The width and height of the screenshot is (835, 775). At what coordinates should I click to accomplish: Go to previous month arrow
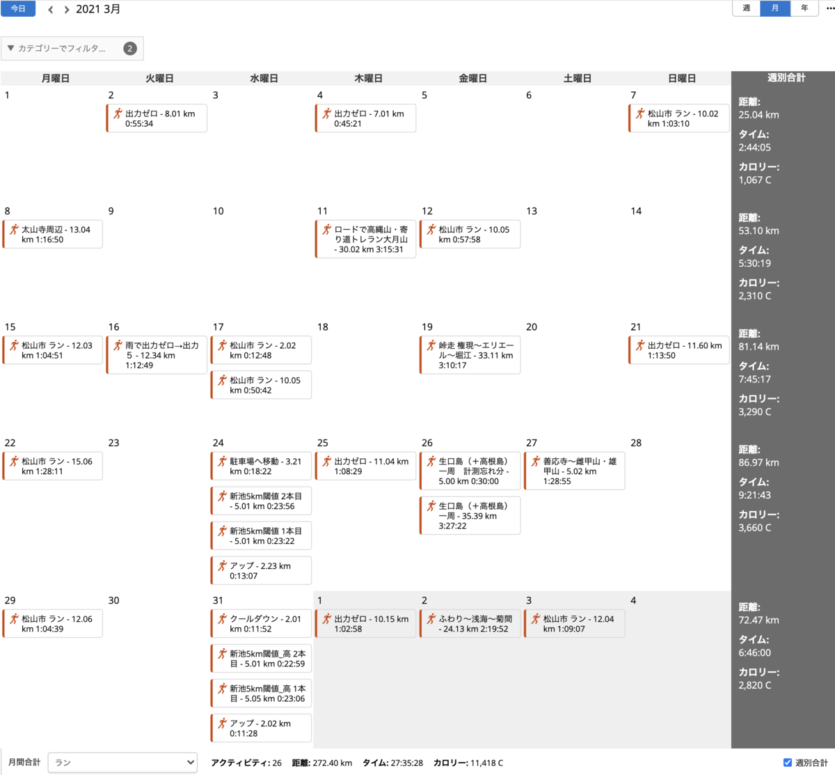click(51, 10)
